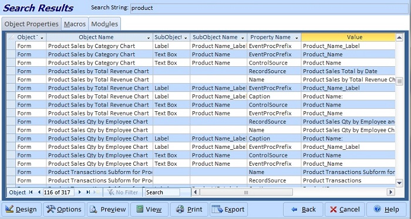The height and width of the screenshot is (219, 411).
Task: Click the horizontal scrollbar right arrow
Action: tap(390, 193)
